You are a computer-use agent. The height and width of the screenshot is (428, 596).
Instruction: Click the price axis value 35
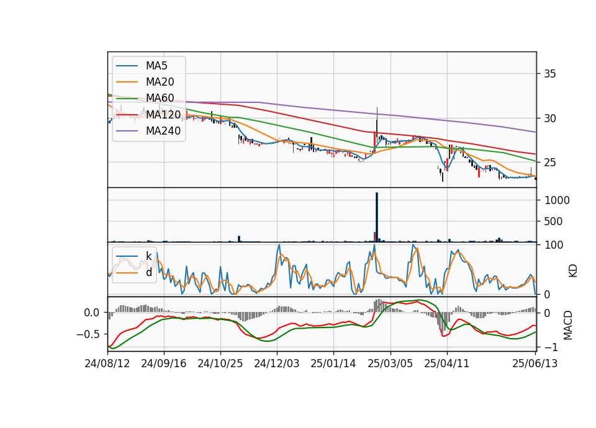pyautogui.click(x=549, y=74)
